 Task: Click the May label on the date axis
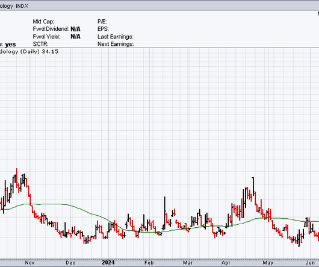click(268, 263)
